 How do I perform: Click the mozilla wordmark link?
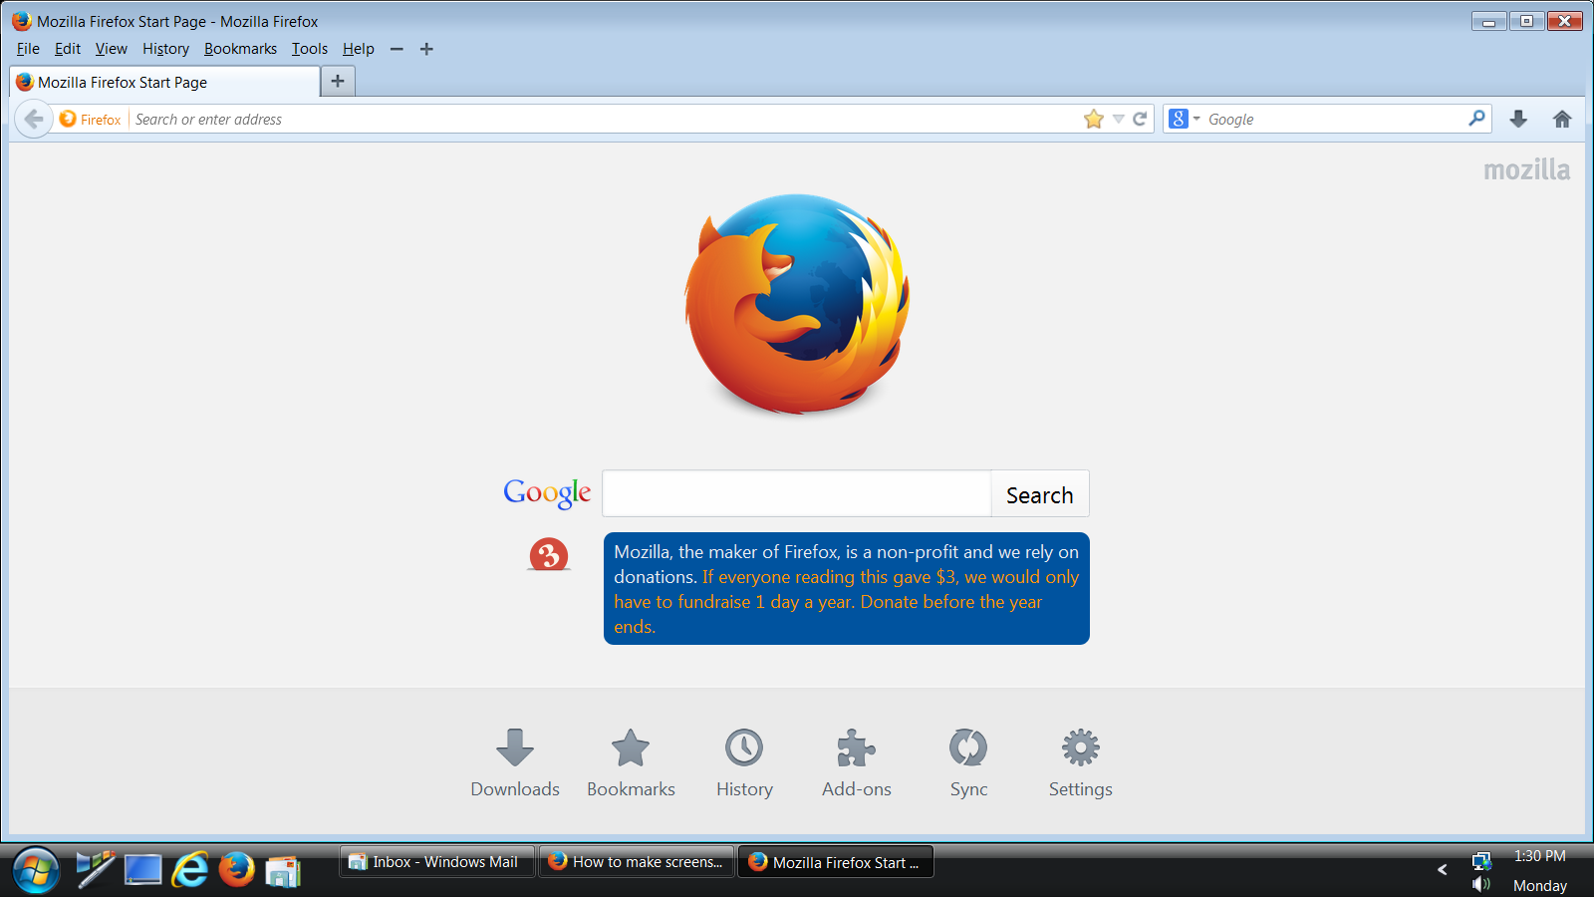[x=1526, y=170]
